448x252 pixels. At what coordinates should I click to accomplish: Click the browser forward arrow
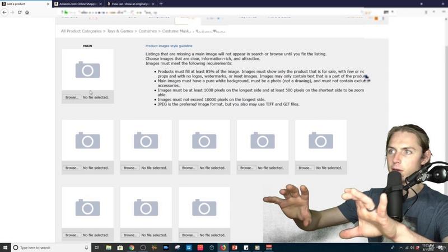(12, 12)
